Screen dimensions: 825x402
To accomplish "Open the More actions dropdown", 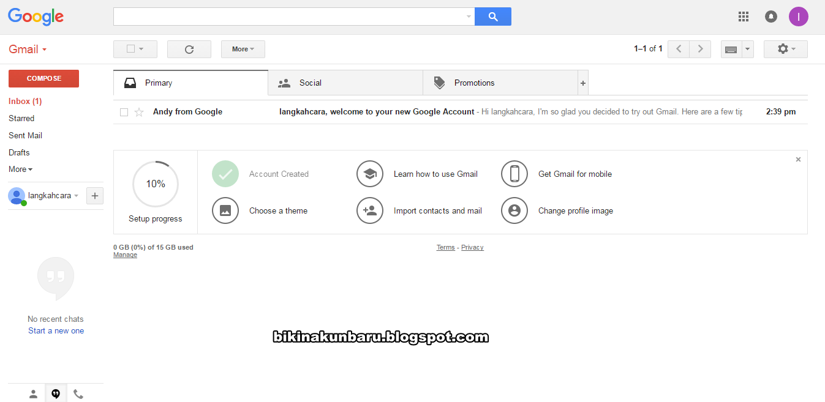I will point(243,49).
